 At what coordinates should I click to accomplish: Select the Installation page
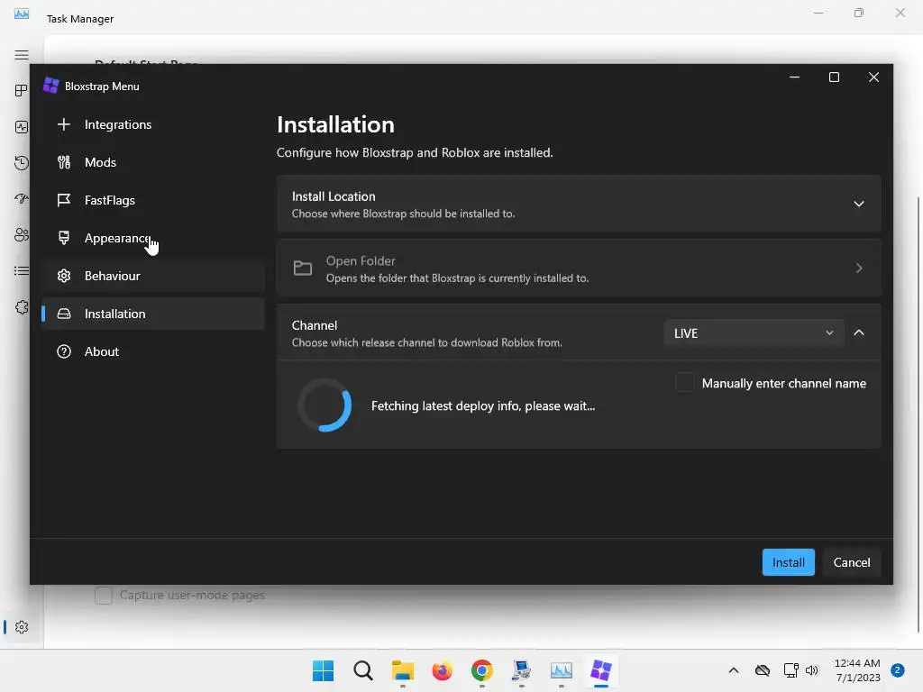pyautogui.click(x=153, y=314)
